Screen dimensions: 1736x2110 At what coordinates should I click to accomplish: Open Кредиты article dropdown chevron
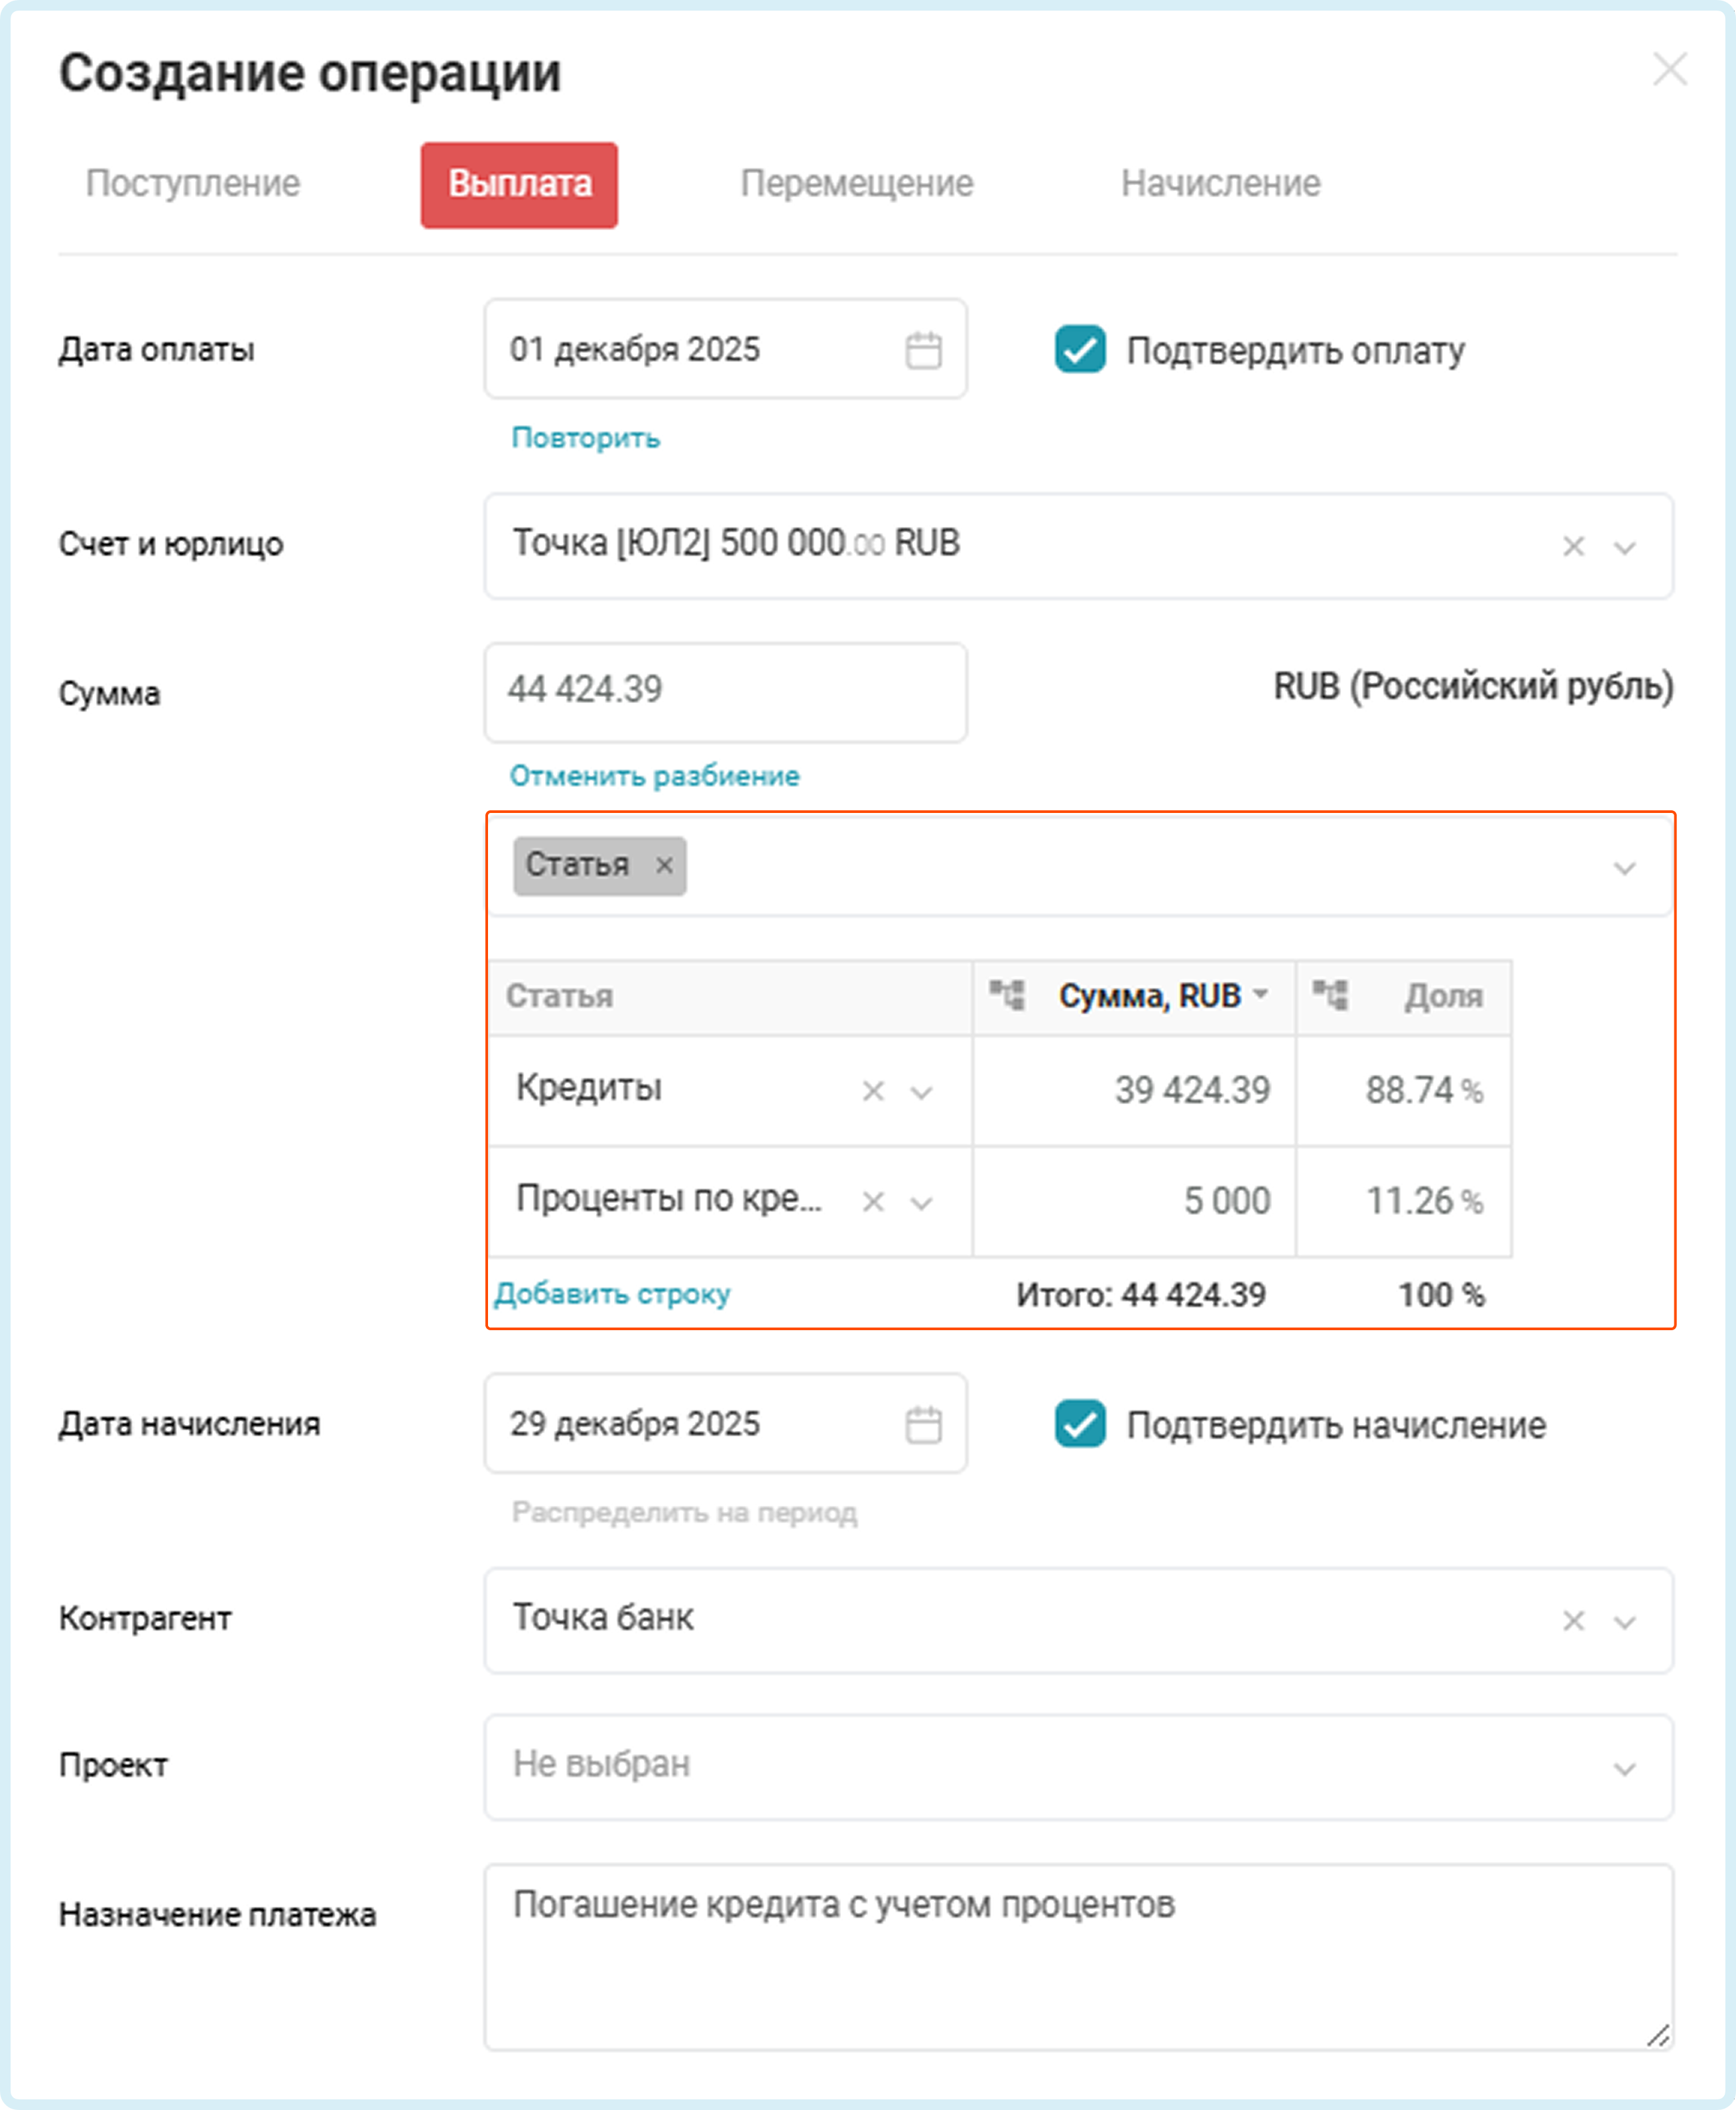click(x=921, y=1092)
